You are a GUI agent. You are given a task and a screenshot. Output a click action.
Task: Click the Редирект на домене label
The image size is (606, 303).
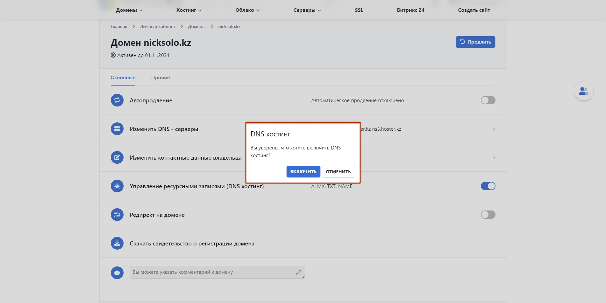[157, 215]
